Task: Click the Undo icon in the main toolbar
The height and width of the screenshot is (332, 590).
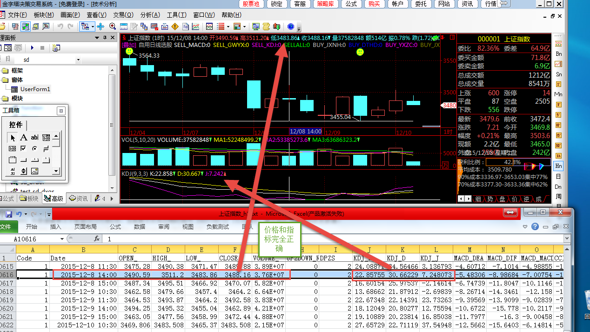Action: tap(60, 27)
